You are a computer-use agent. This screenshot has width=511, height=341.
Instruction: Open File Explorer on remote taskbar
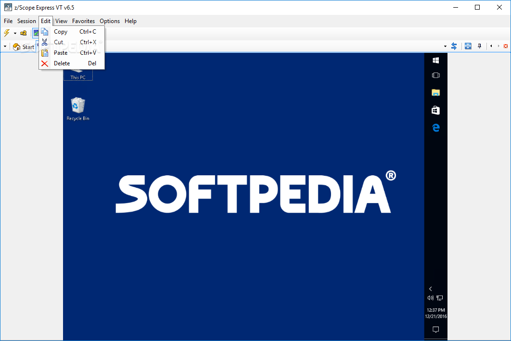436,93
